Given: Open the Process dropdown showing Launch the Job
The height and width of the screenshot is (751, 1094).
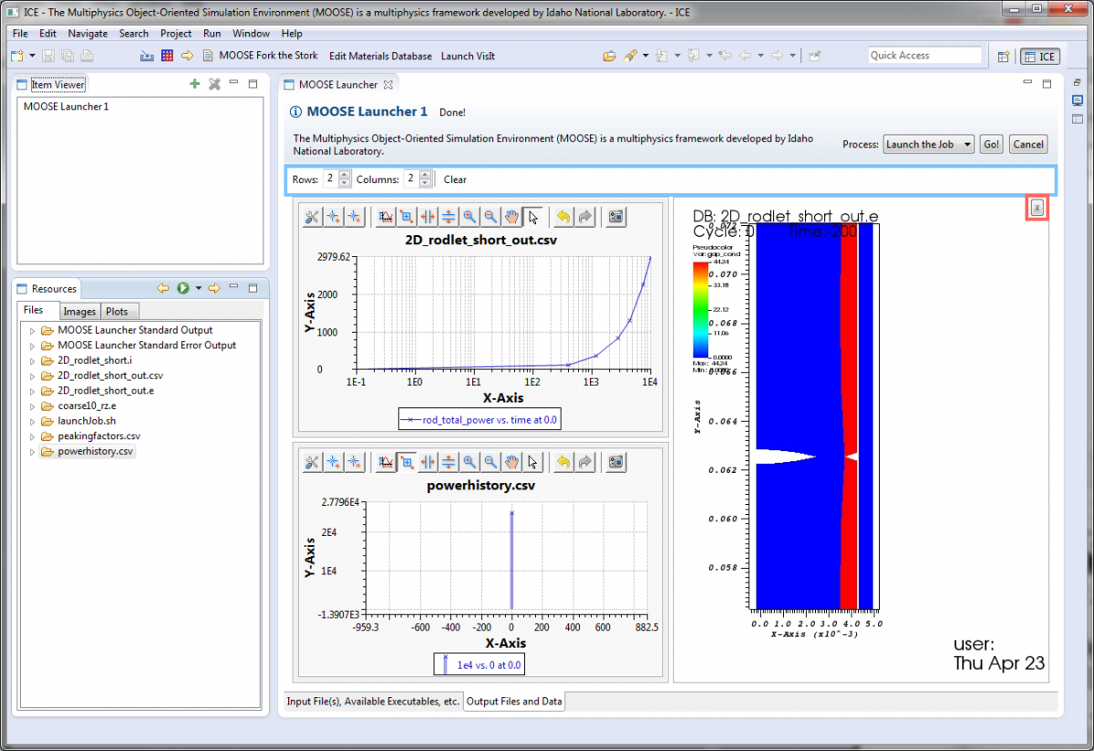Looking at the screenshot, I should point(927,143).
